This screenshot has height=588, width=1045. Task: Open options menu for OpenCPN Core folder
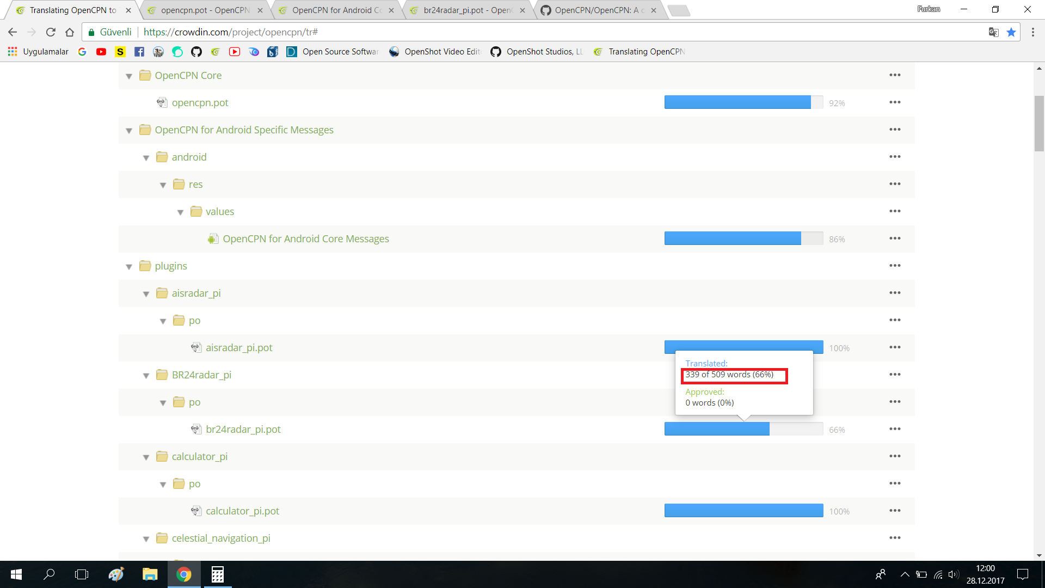click(x=895, y=75)
